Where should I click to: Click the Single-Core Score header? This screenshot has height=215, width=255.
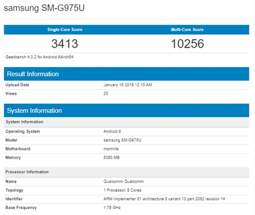click(x=65, y=30)
